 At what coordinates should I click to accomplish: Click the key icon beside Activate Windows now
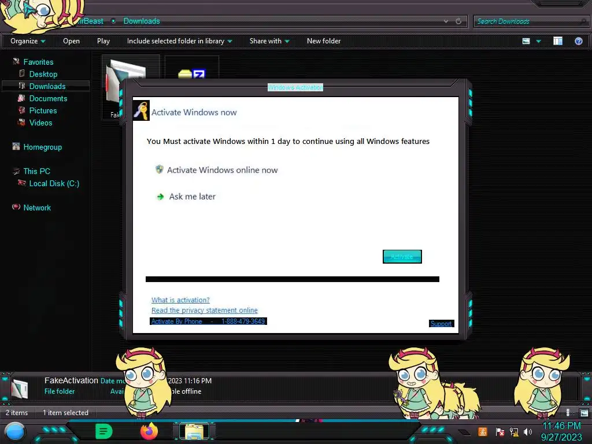tap(142, 110)
